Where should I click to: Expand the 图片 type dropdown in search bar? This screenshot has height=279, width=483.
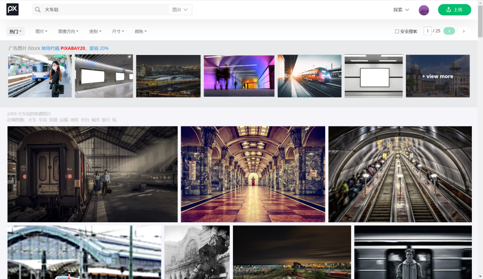pos(180,9)
